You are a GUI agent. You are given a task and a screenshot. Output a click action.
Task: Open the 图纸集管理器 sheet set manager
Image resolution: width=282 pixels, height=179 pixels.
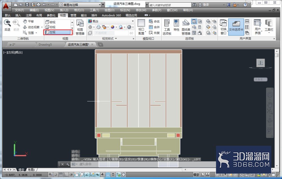(x=186, y=27)
